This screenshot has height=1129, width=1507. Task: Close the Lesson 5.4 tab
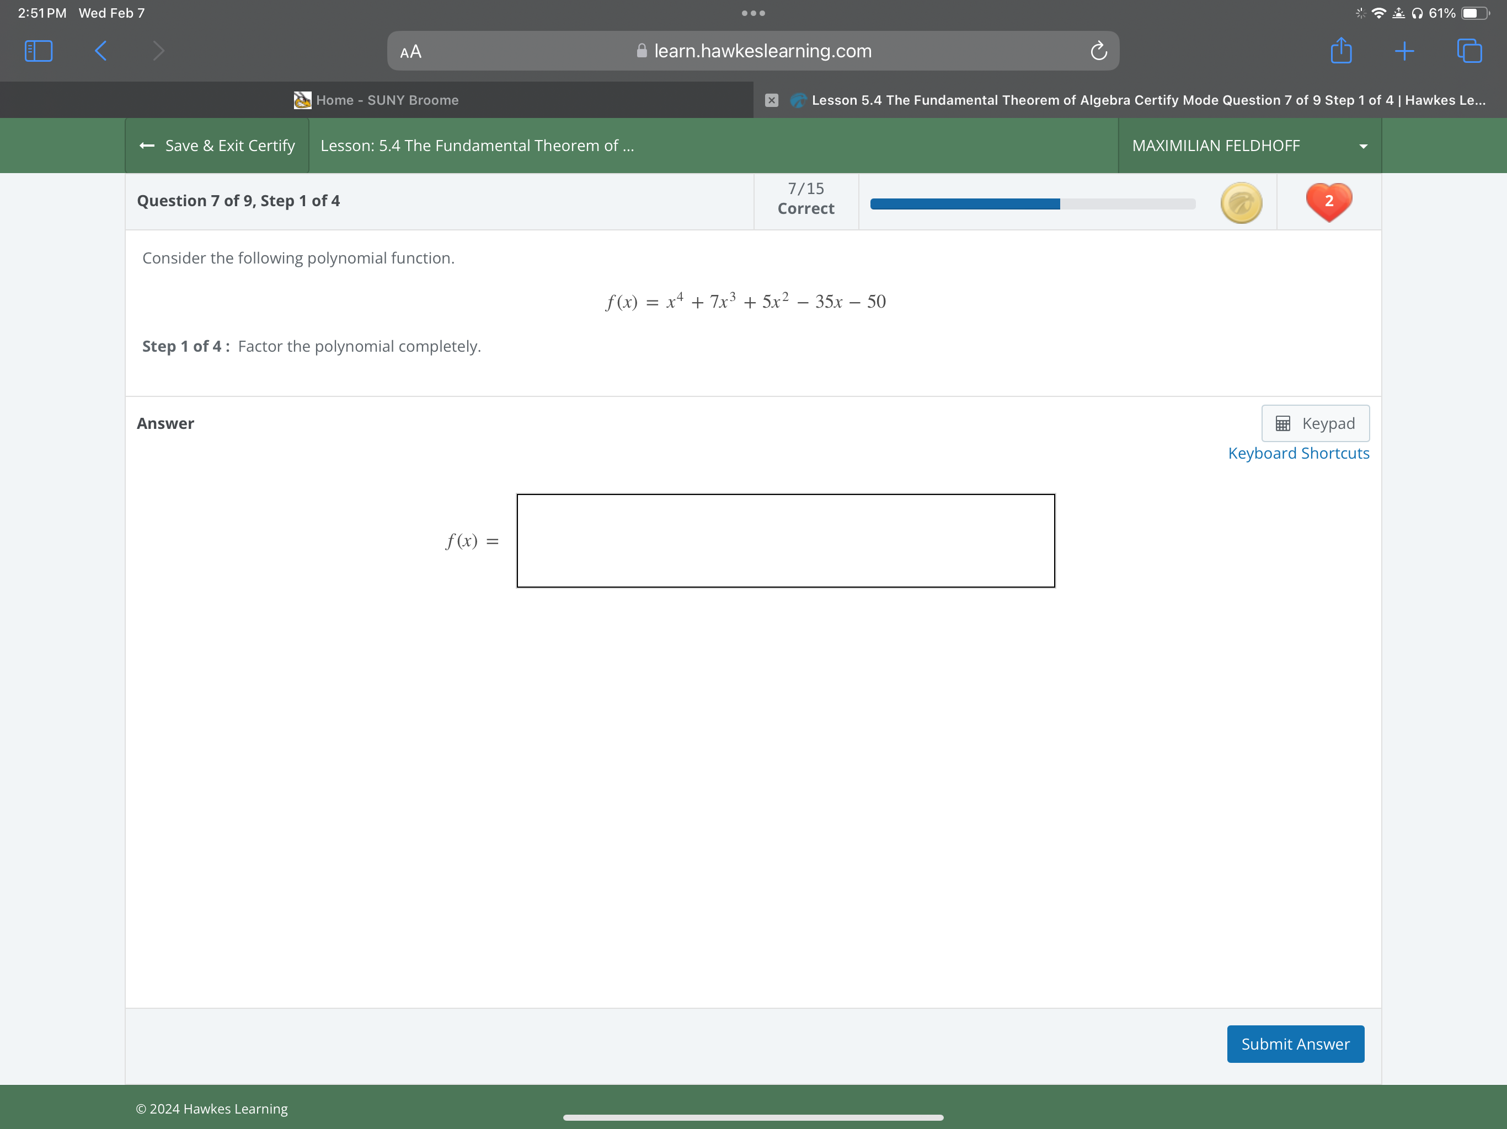point(771,100)
